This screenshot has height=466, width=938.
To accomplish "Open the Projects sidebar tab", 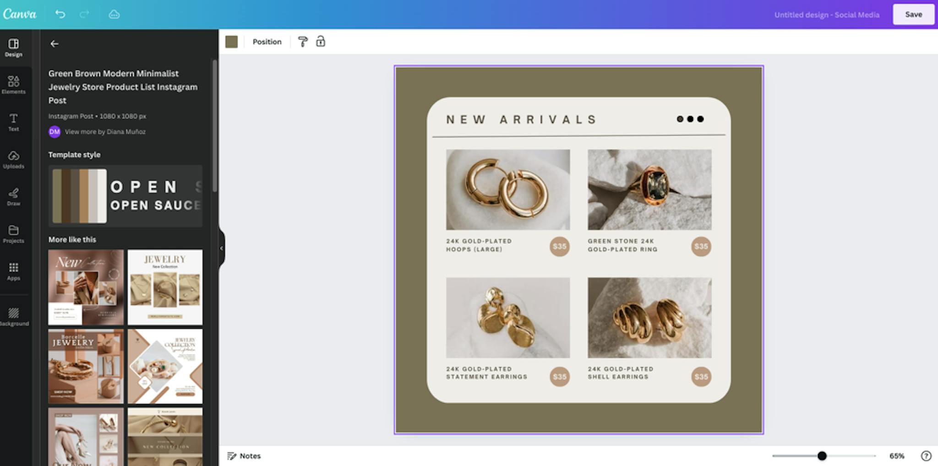I will [13, 234].
